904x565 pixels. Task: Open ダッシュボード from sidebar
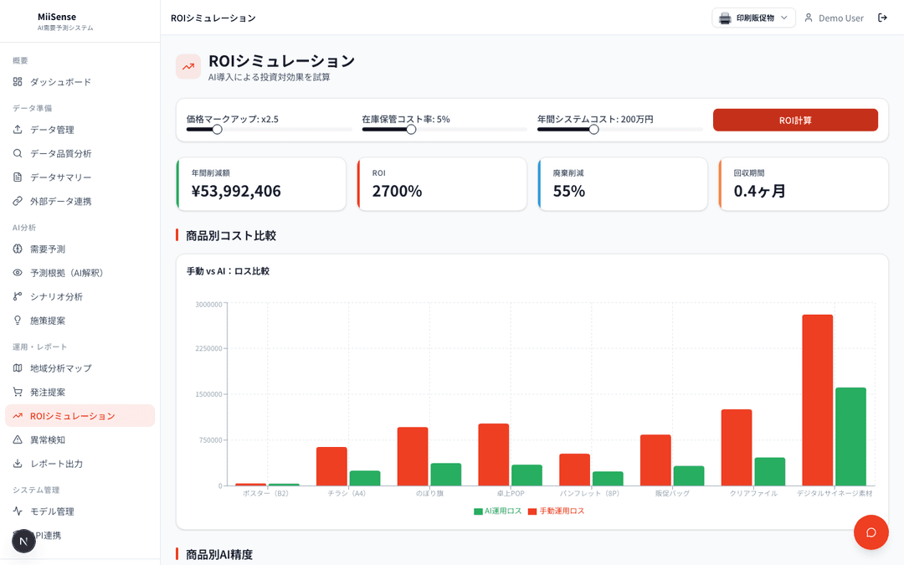click(80, 82)
